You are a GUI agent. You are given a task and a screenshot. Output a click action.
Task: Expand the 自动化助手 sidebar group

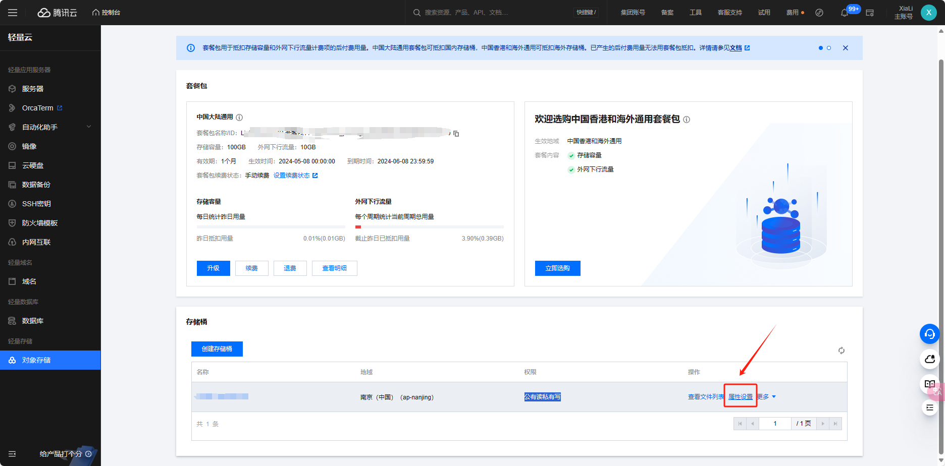(50, 127)
